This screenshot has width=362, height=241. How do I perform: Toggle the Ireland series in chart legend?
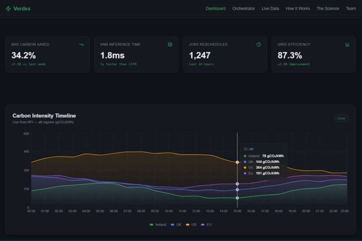click(158, 225)
